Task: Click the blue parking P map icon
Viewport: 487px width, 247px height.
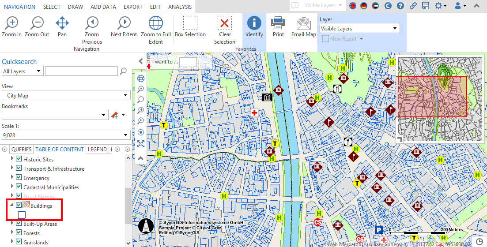Action: pos(378,230)
